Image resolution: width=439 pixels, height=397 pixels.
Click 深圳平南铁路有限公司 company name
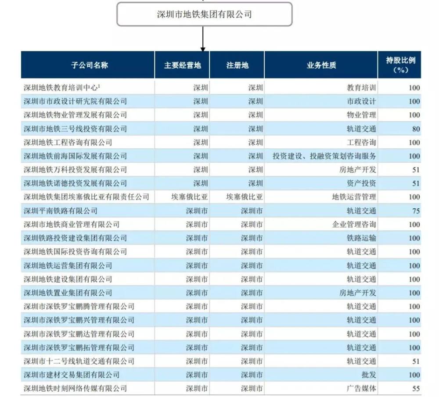tap(61, 211)
